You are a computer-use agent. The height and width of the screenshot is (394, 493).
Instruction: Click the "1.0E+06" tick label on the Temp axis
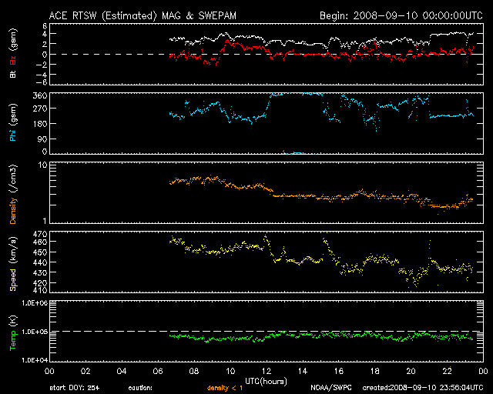pyautogui.click(x=35, y=303)
